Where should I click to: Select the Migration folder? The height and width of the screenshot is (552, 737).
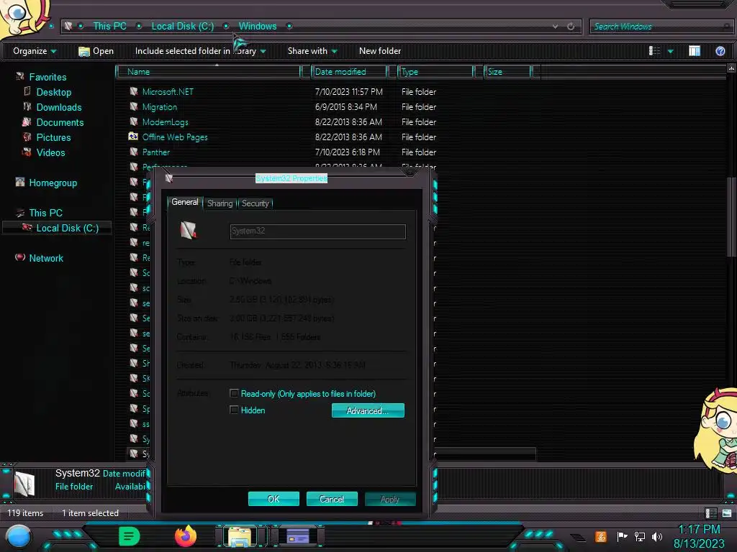point(160,107)
